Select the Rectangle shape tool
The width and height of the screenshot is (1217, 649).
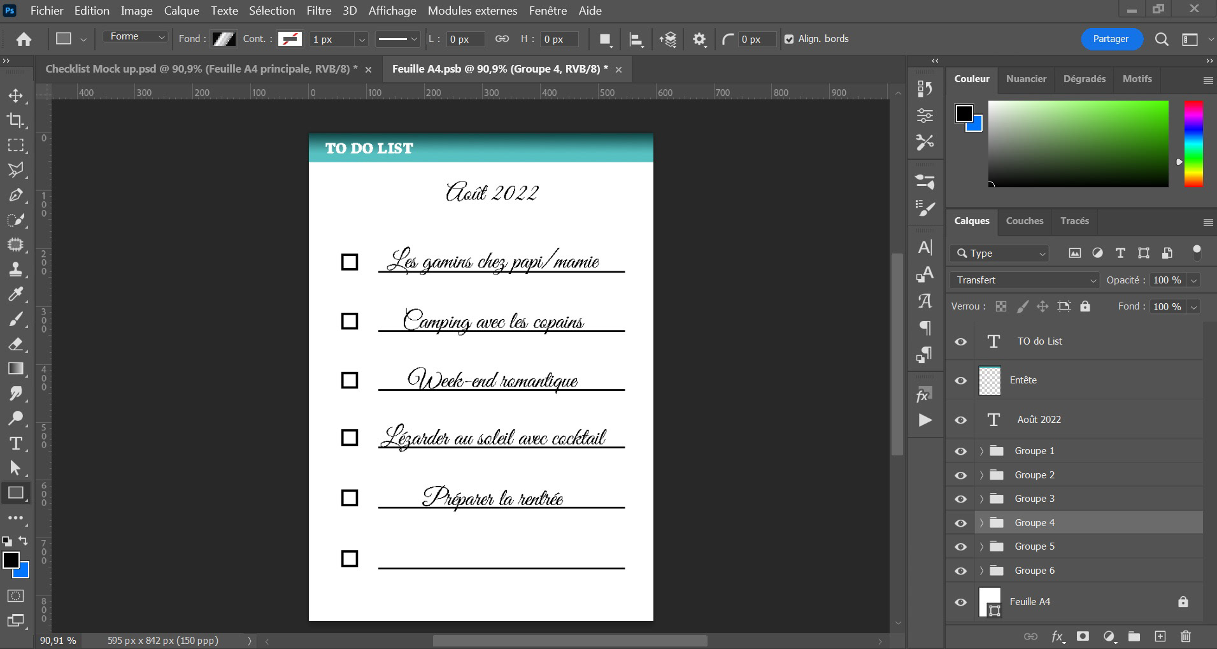tap(16, 493)
